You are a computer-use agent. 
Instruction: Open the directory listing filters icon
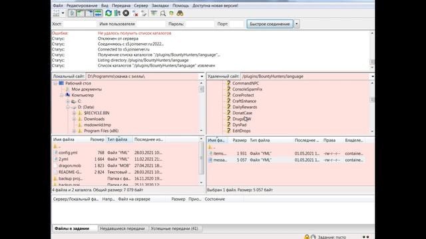click(x=154, y=13)
